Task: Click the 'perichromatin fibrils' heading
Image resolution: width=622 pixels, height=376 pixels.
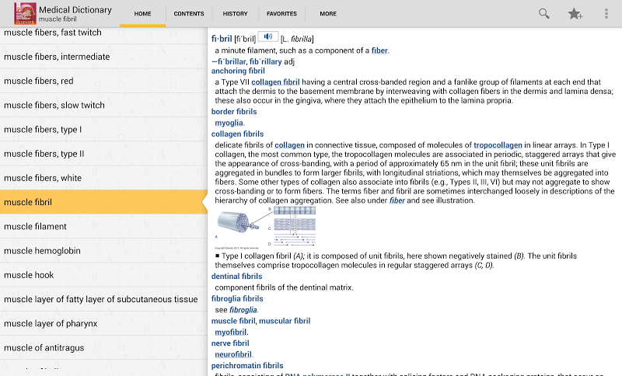Action: click(x=247, y=365)
